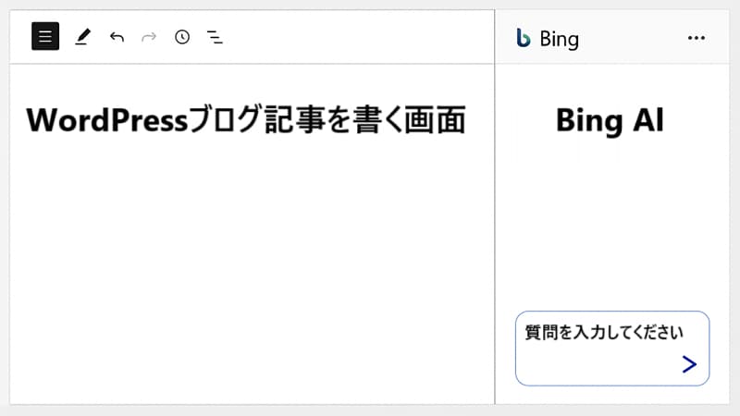Click the divider between editor and Bing
740x416 pixels.
coord(495,207)
